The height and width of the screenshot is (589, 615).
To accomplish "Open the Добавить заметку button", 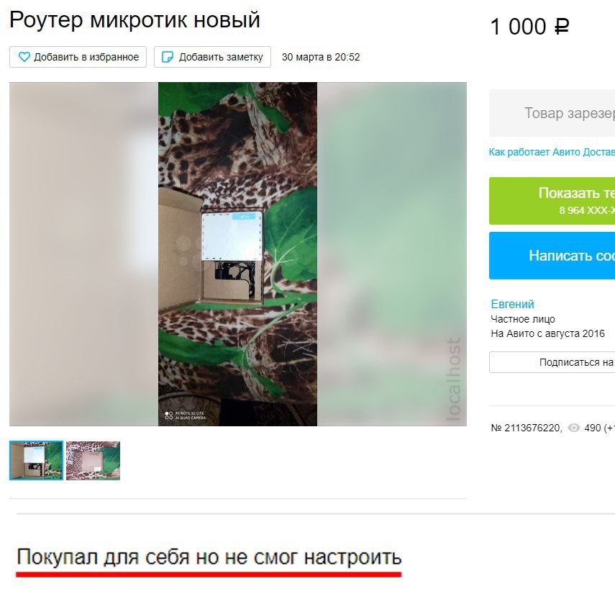I will [x=212, y=57].
